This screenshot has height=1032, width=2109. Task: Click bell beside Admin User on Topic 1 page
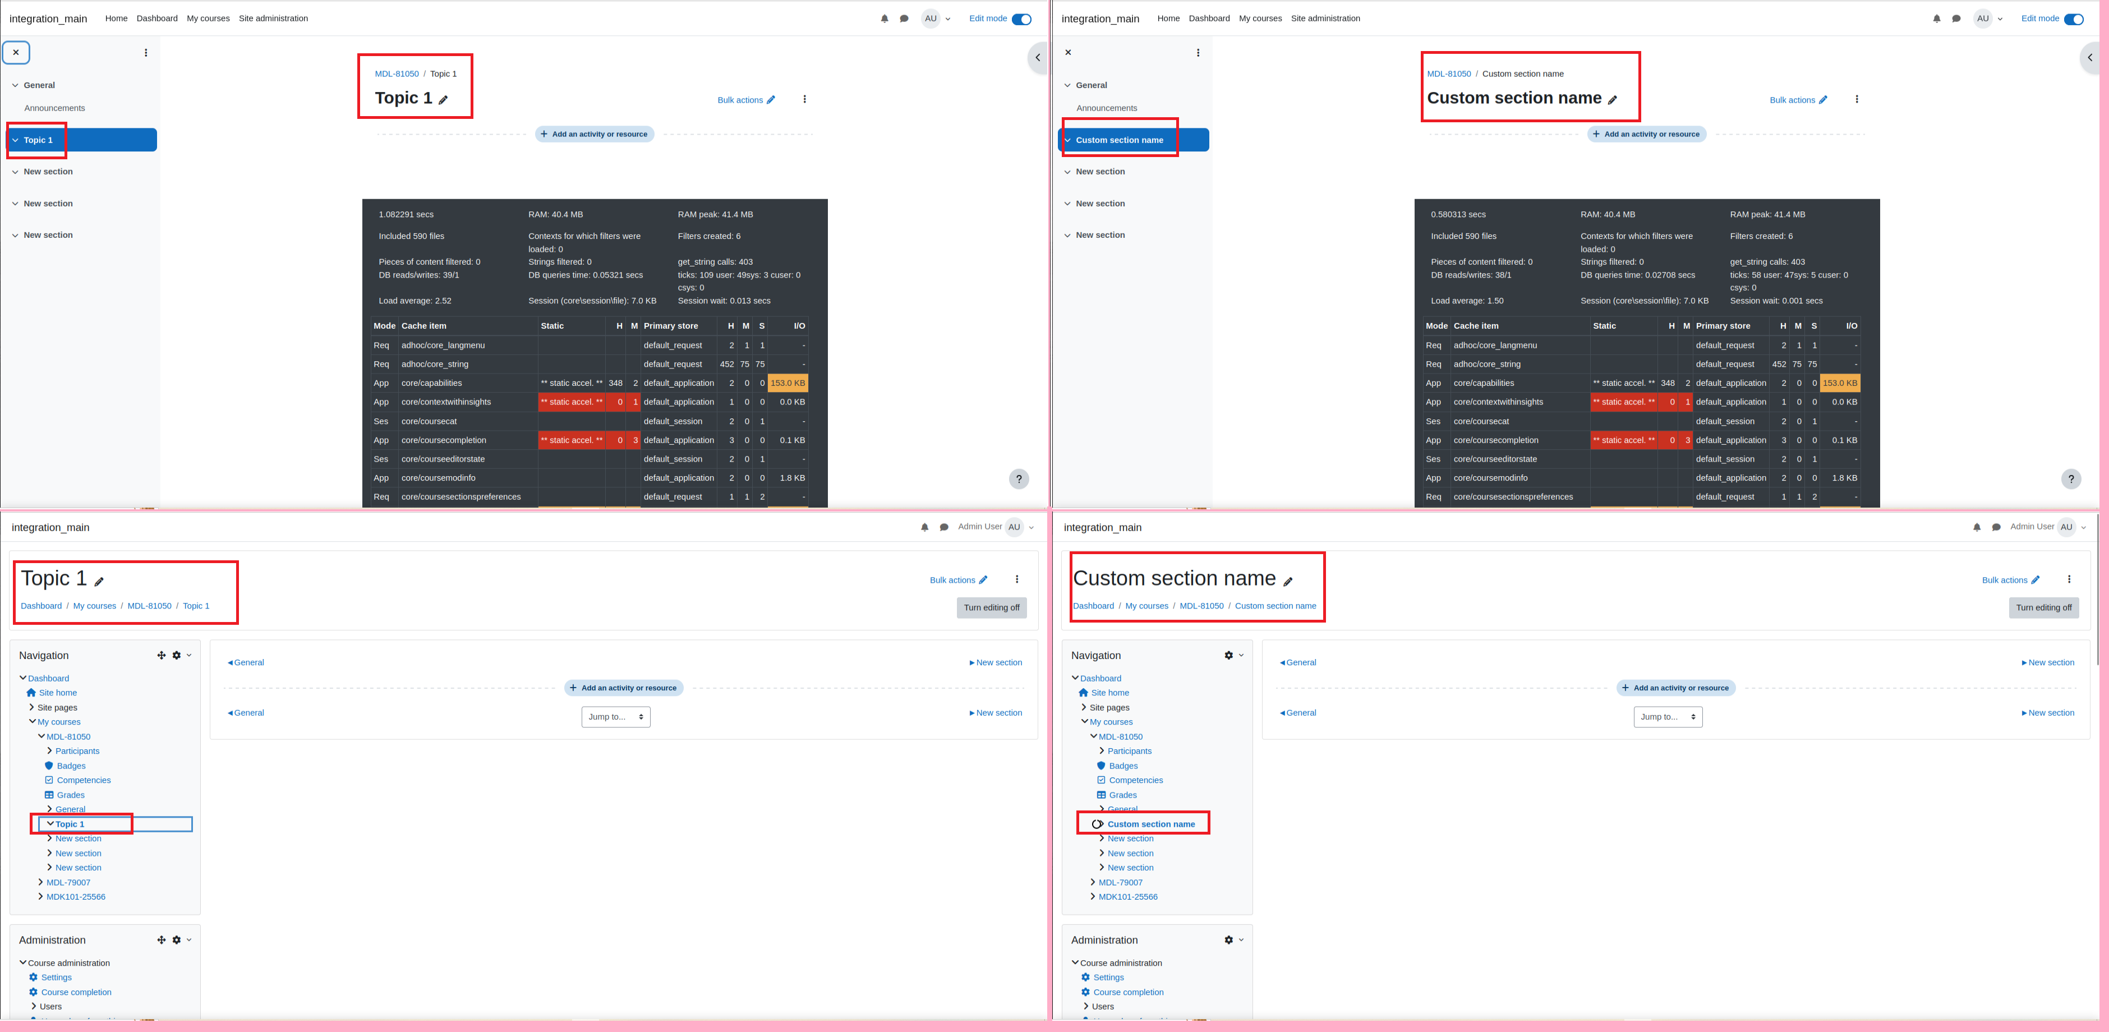click(x=924, y=528)
